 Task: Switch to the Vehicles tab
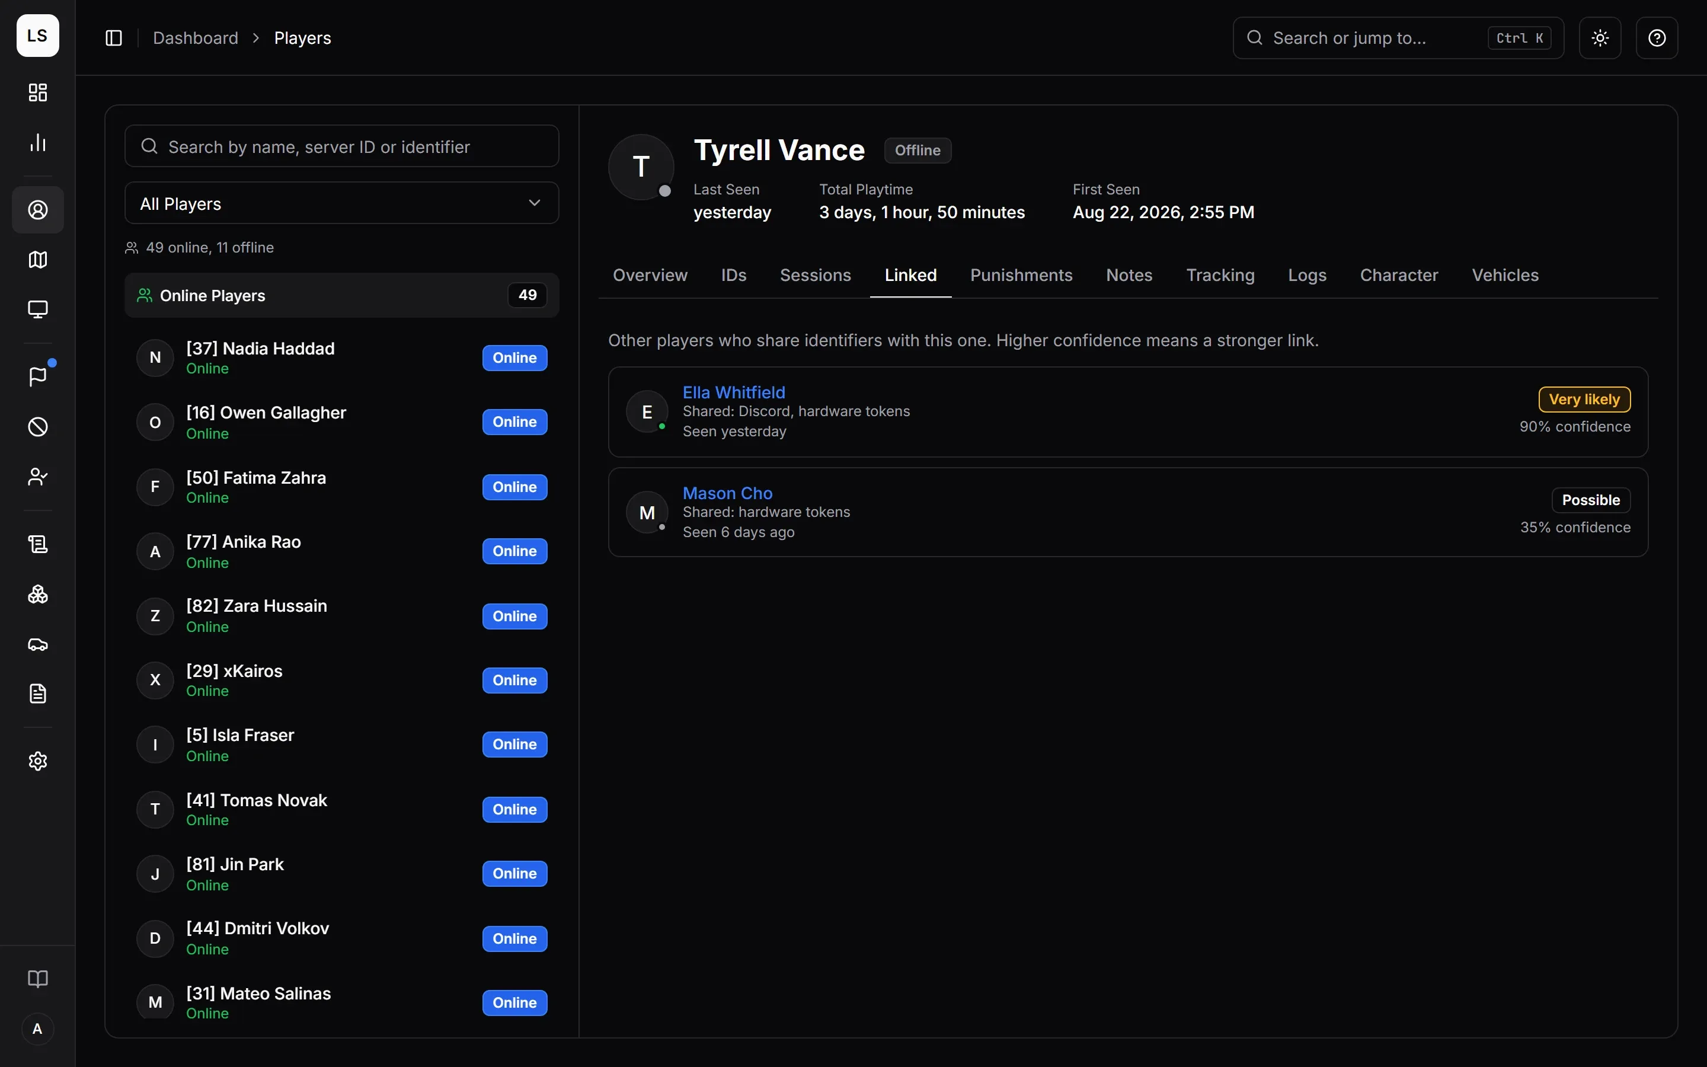[1504, 275]
